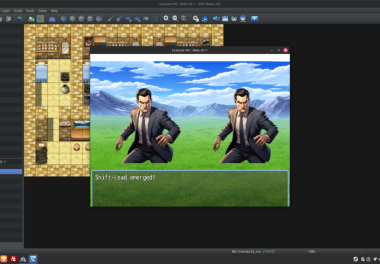The height and width of the screenshot is (264, 380).
Task: Start Playtest with the play icon
Action: pos(254,19)
